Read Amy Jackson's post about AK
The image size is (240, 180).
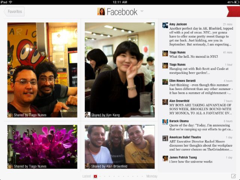coord(201,36)
